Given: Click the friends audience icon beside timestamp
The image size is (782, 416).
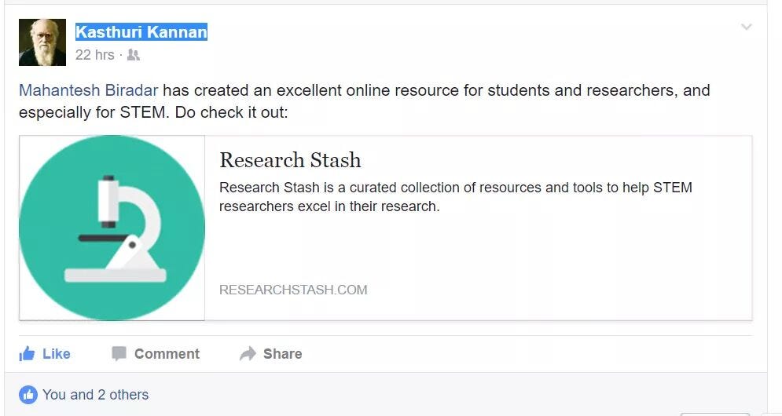Looking at the screenshot, I should tap(134, 55).
